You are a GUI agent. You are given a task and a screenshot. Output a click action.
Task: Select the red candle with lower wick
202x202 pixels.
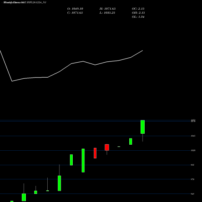(107, 147)
